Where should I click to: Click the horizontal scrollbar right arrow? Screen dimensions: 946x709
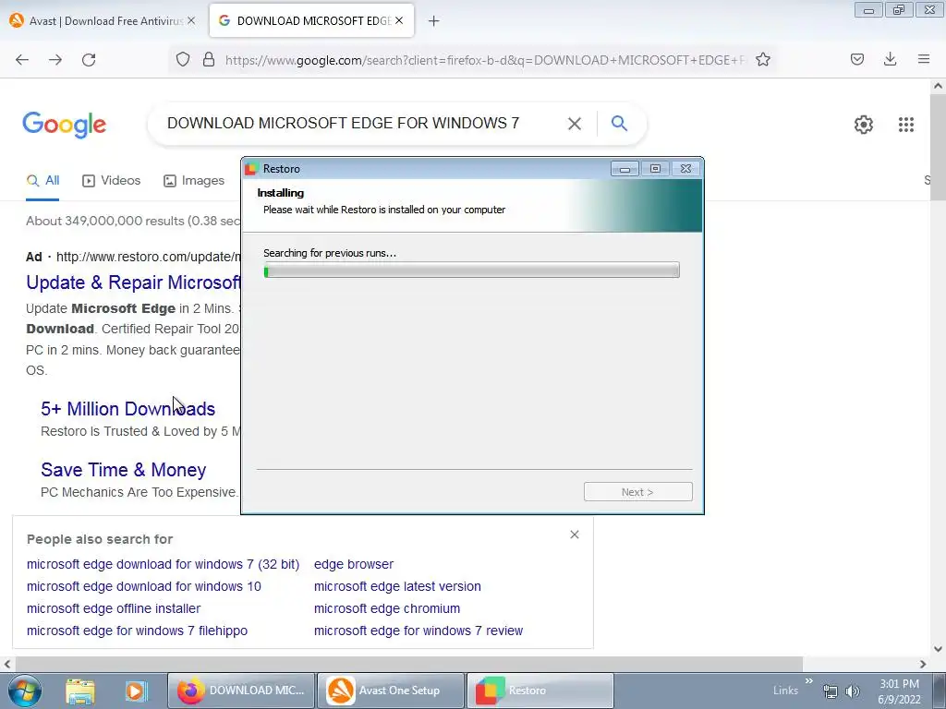pyautogui.click(x=923, y=664)
